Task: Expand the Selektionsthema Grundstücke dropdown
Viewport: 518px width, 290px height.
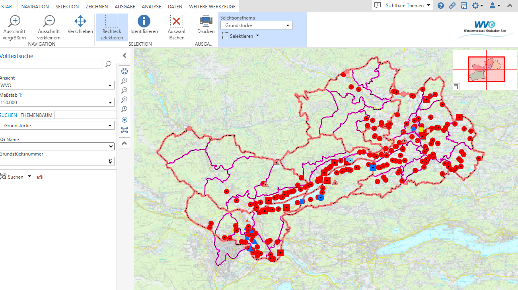Action: [x=257, y=25]
